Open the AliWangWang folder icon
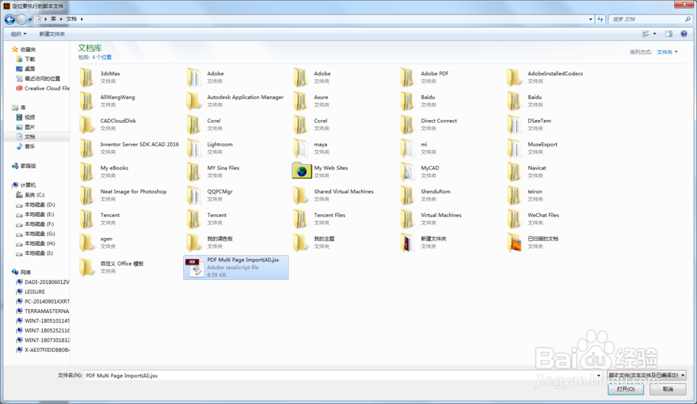 pyautogui.click(x=87, y=101)
